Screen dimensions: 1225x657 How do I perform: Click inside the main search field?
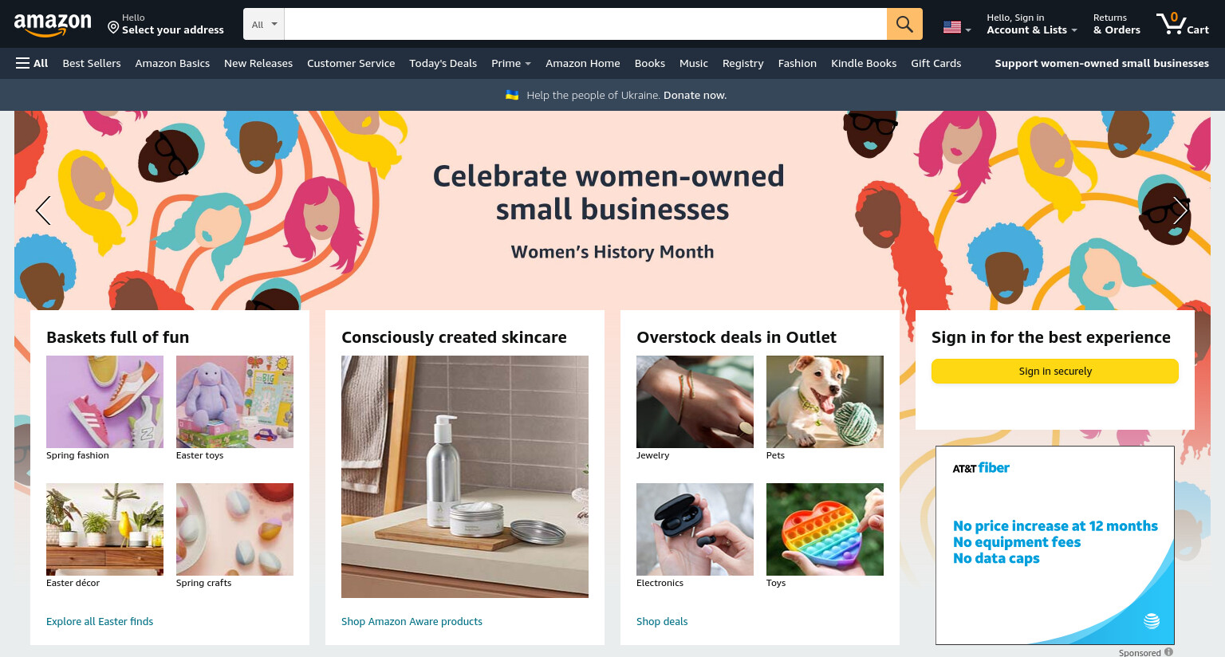pyautogui.click(x=585, y=24)
